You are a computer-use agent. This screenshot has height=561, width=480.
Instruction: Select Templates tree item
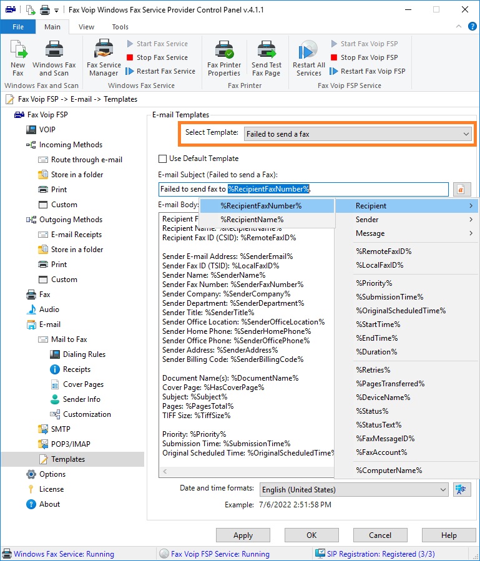pyautogui.click(x=68, y=459)
